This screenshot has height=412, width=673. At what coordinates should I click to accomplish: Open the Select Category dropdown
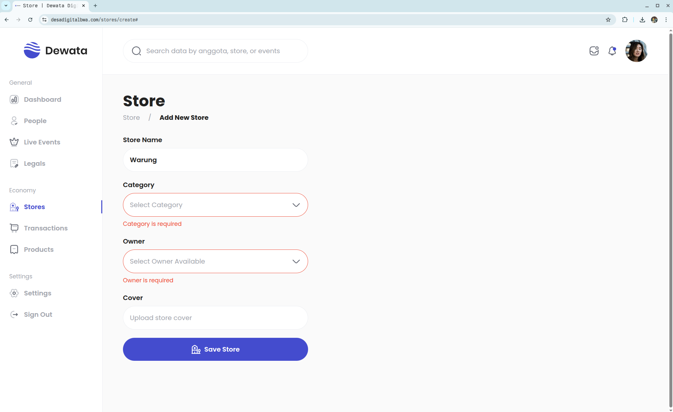pos(215,205)
